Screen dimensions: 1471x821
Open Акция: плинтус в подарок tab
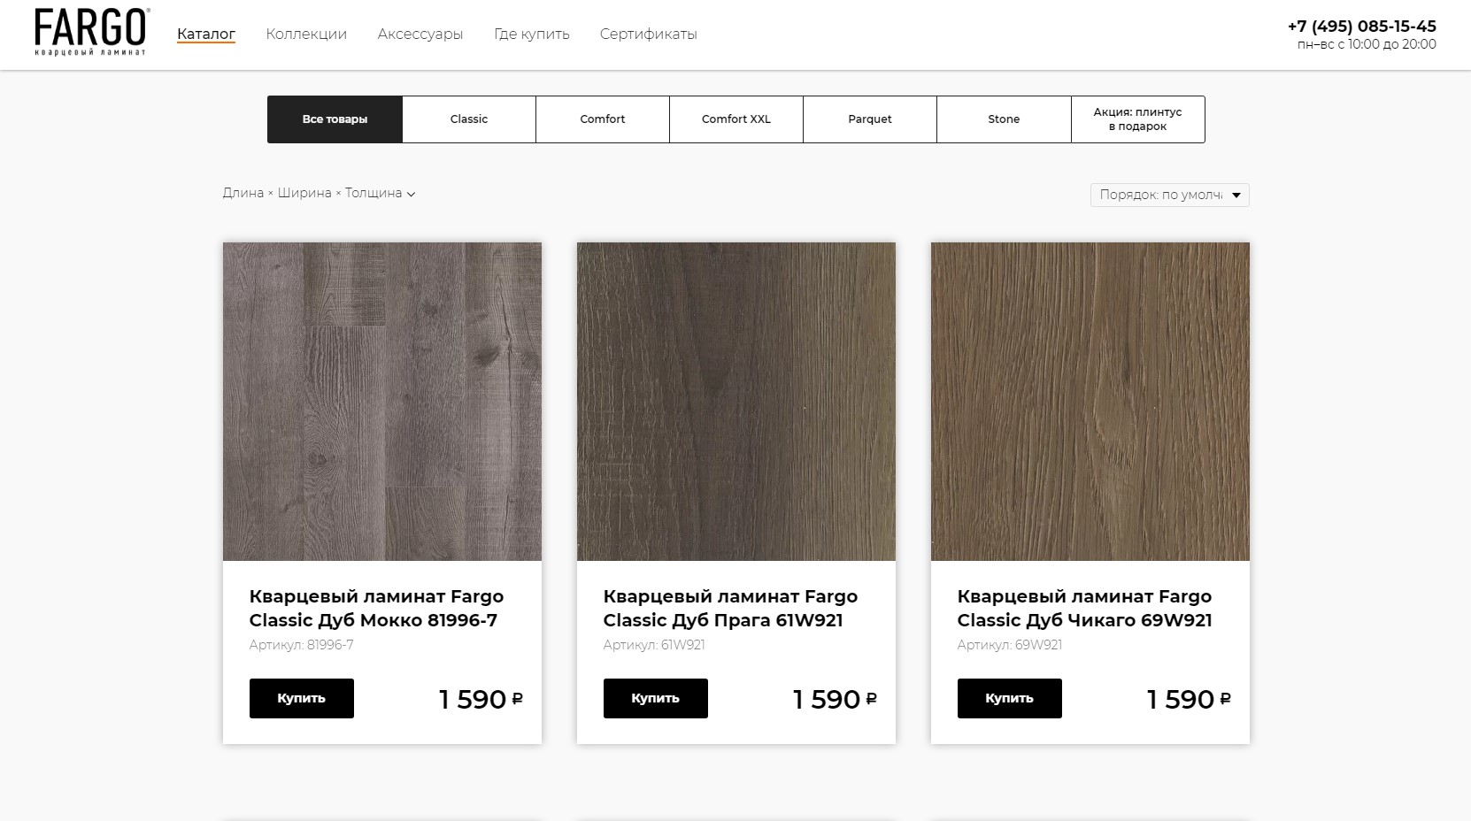pos(1138,119)
